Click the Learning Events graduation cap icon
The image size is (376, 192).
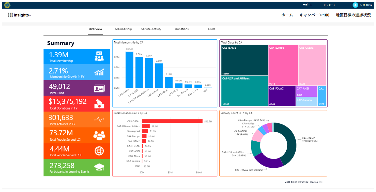point(99,167)
